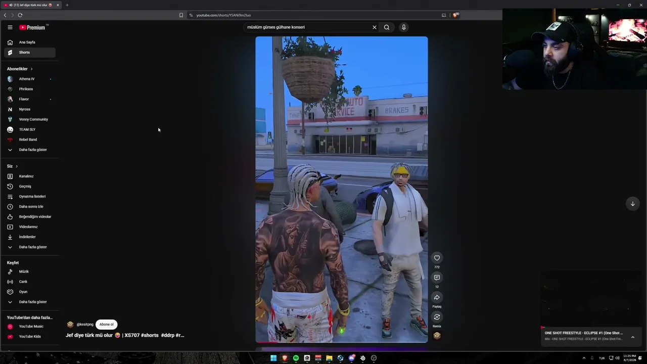This screenshot has height=364, width=647.
Task: Open Ana Sayfa in the sidebar
Action: click(30, 42)
